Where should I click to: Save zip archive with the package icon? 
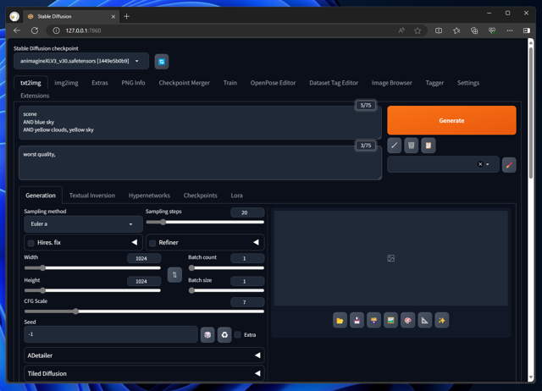(373, 321)
